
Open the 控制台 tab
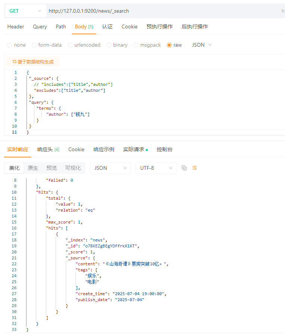pyautogui.click(x=164, y=150)
